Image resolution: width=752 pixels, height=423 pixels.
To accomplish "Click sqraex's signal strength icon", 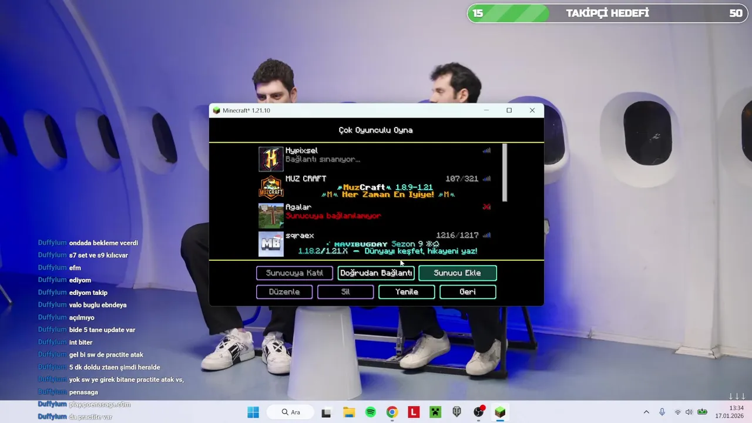I will coord(486,235).
